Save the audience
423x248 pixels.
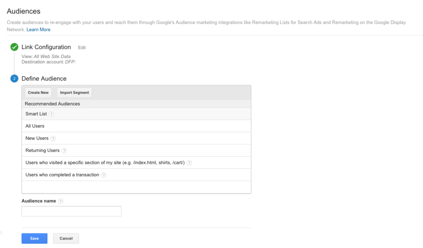point(34,239)
